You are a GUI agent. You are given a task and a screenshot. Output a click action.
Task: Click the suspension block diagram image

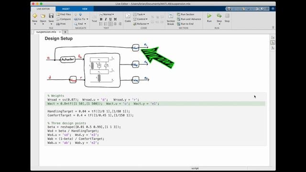point(98,66)
